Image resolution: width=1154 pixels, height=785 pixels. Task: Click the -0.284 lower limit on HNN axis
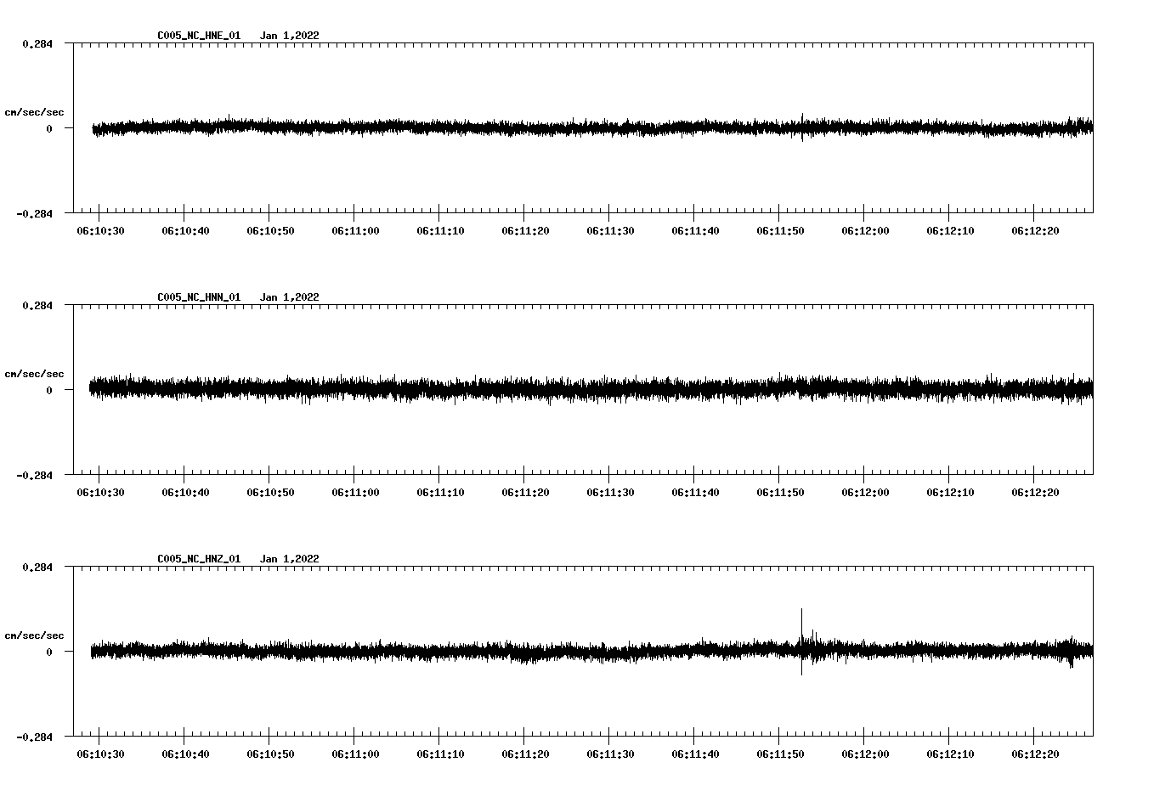34,476
